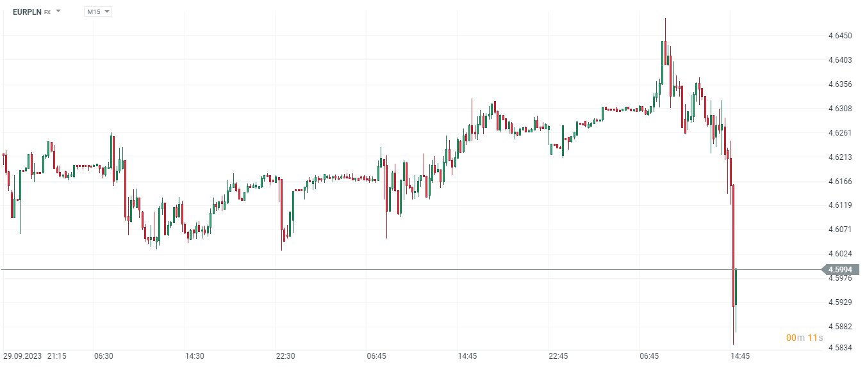Click the 4.6403 price axis label

pyautogui.click(x=840, y=60)
